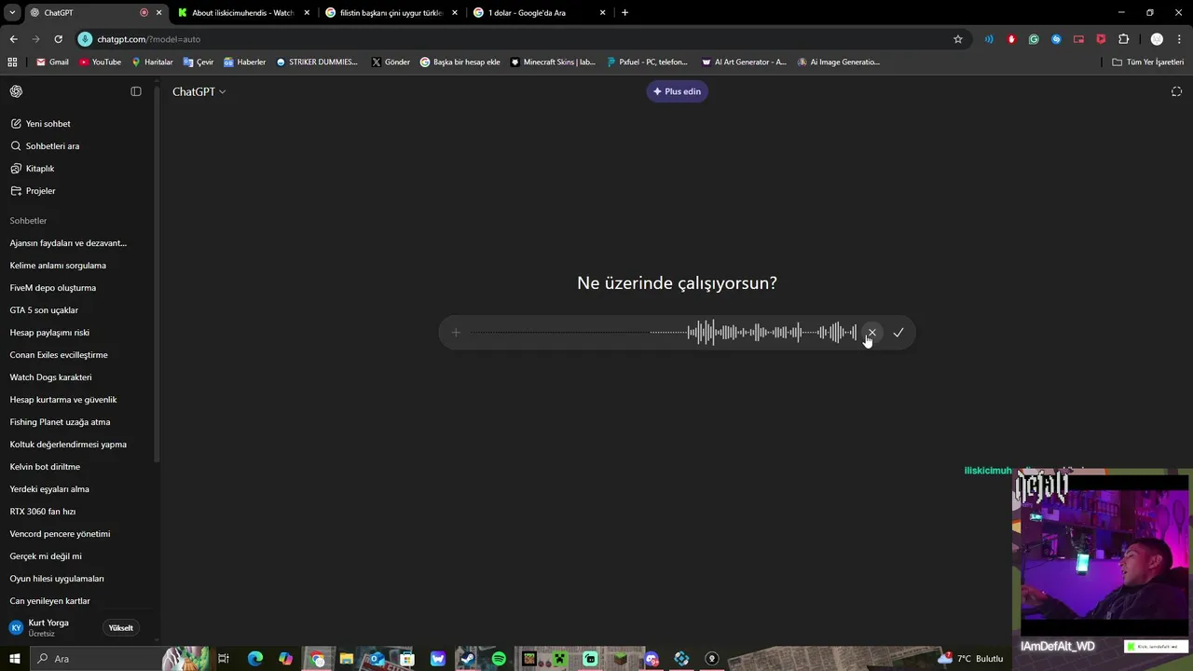Open the Shazam extension icon
Image resolution: width=1193 pixels, height=671 pixels.
click(x=1056, y=39)
